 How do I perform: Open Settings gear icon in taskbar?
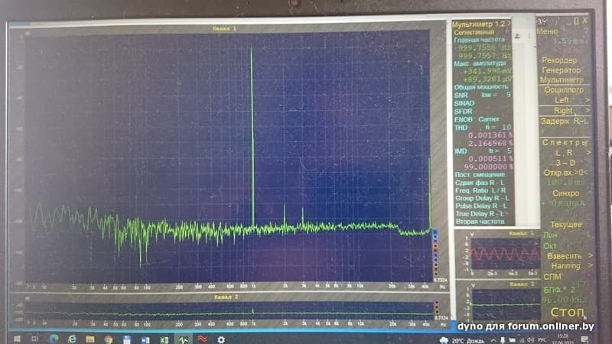tap(221, 338)
